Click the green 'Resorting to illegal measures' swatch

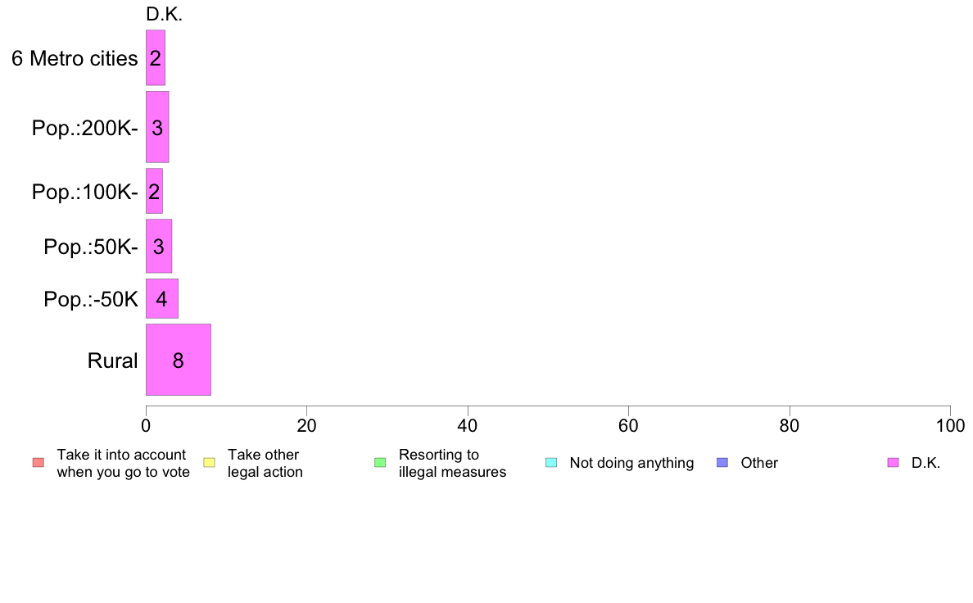coord(380,463)
